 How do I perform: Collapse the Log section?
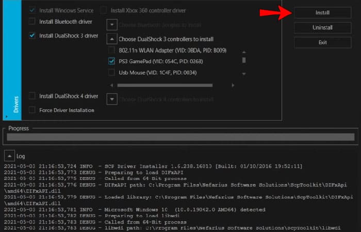9,156
